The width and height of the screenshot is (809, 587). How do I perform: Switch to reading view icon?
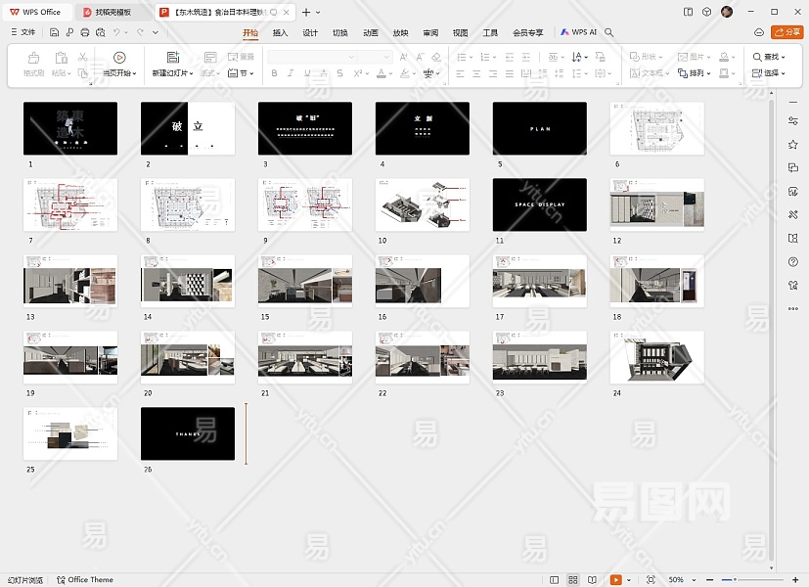click(x=593, y=580)
